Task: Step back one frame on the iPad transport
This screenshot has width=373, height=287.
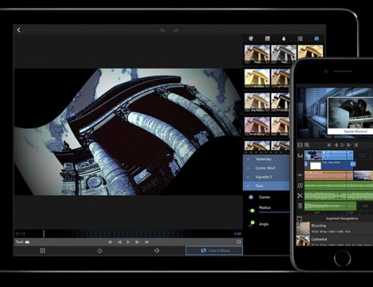Action: (x=119, y=242)
